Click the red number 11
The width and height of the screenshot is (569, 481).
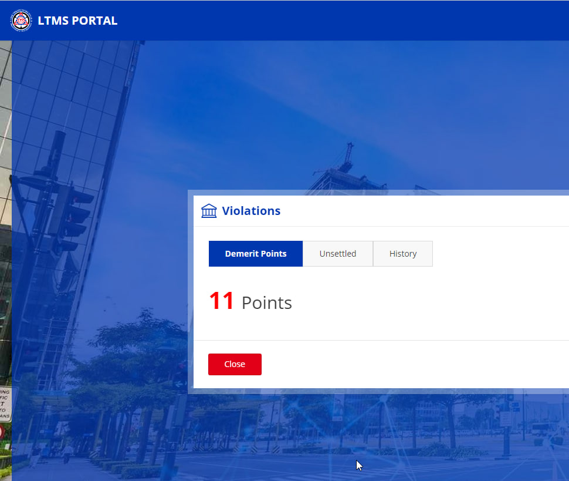222,301
